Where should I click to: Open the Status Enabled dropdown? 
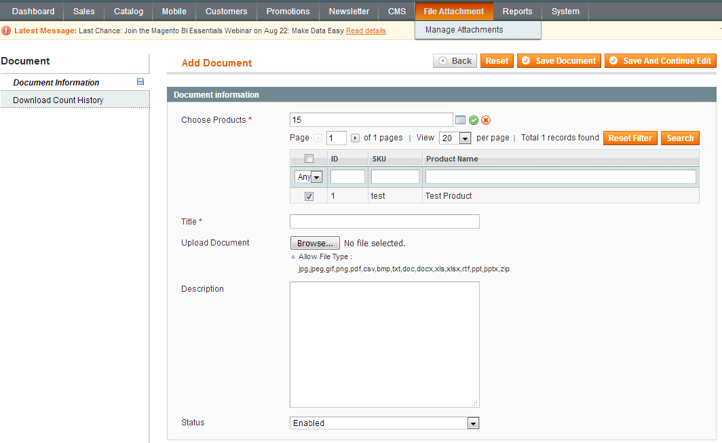(473, 423)
